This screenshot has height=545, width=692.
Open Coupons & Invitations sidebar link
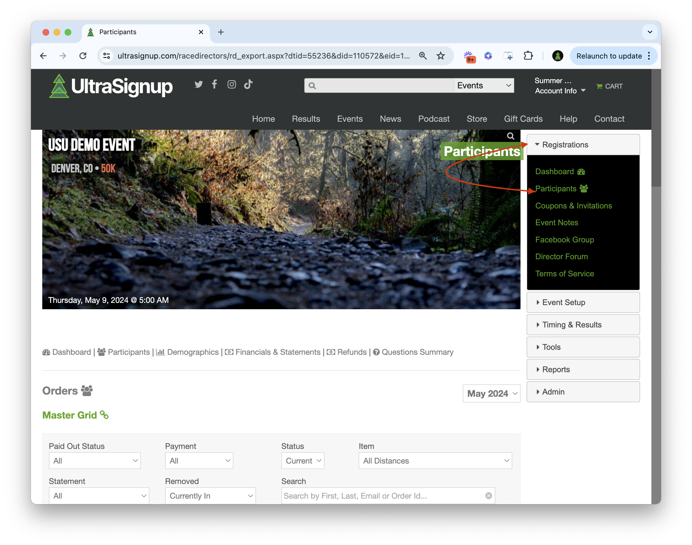[x=573, y=206]
